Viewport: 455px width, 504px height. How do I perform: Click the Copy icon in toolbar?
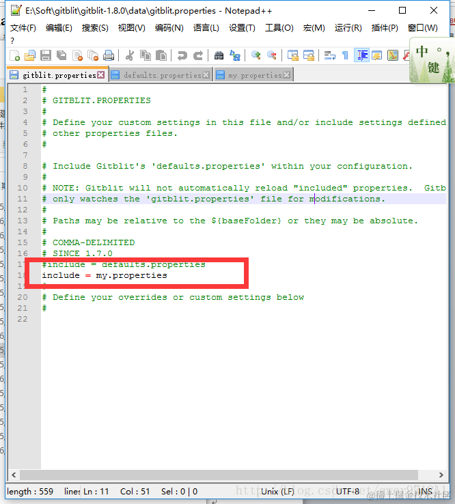tap(146, 55)
